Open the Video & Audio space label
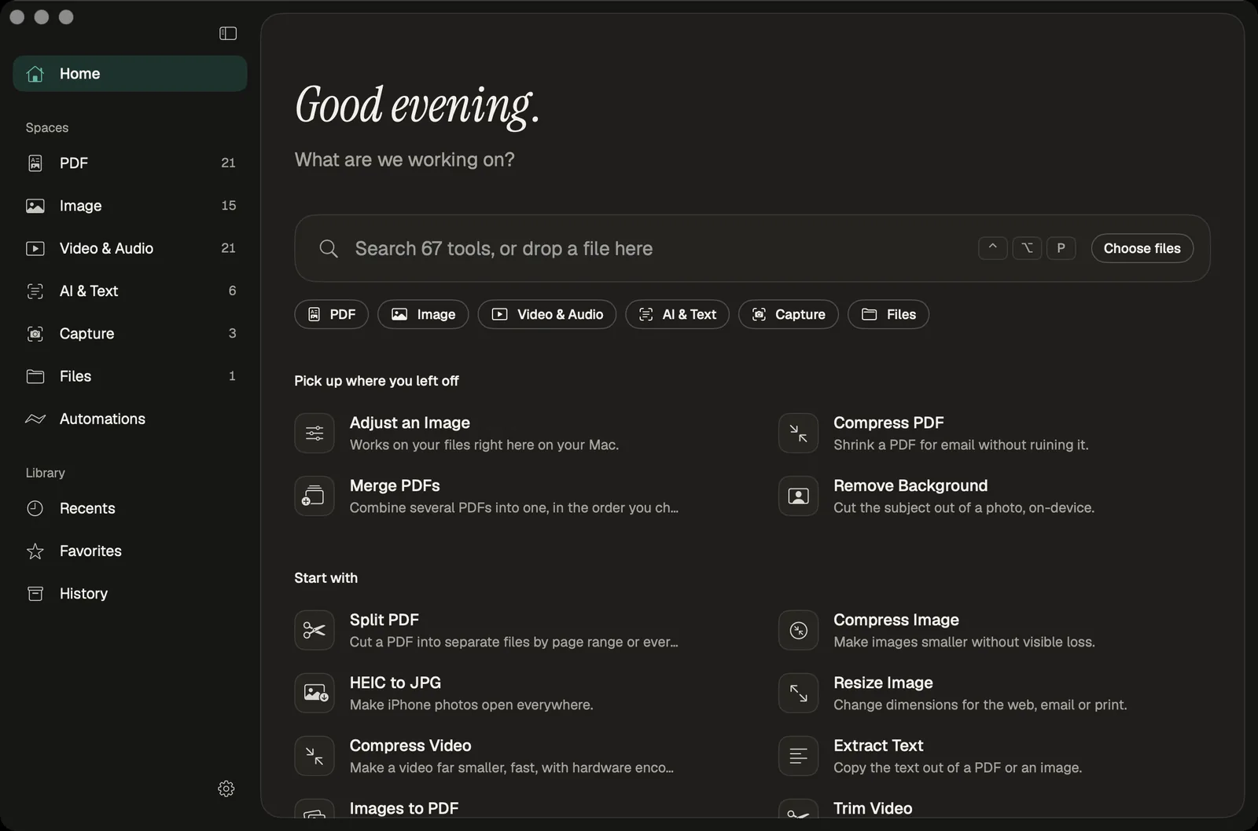Image resolution: width=1258 pixels, height=831 pixels. pos(106,248)
